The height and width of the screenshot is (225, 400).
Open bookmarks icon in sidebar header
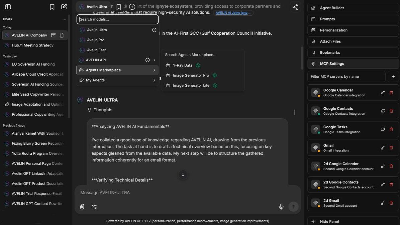click(x=52, y=7)
